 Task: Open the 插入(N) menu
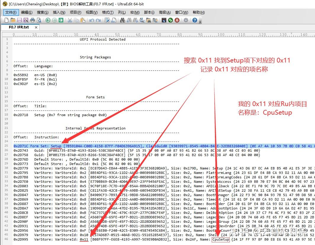[x=59, y=12]
